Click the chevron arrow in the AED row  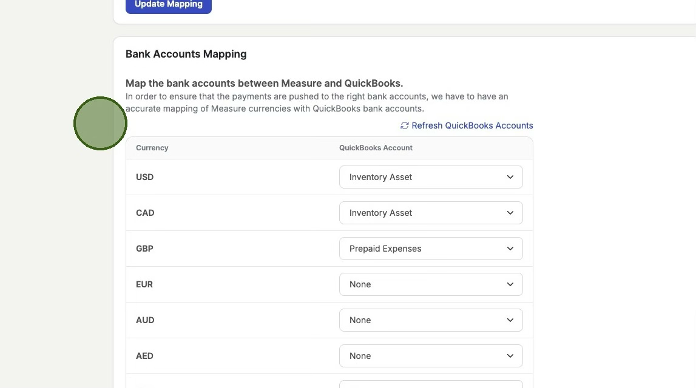[x=510, y=356]
